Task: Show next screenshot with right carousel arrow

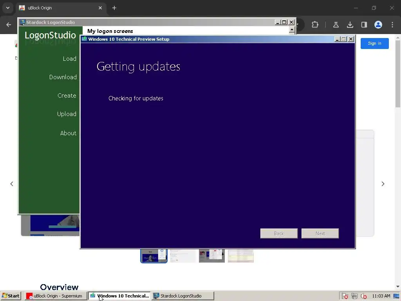Action: coord(383,184)
